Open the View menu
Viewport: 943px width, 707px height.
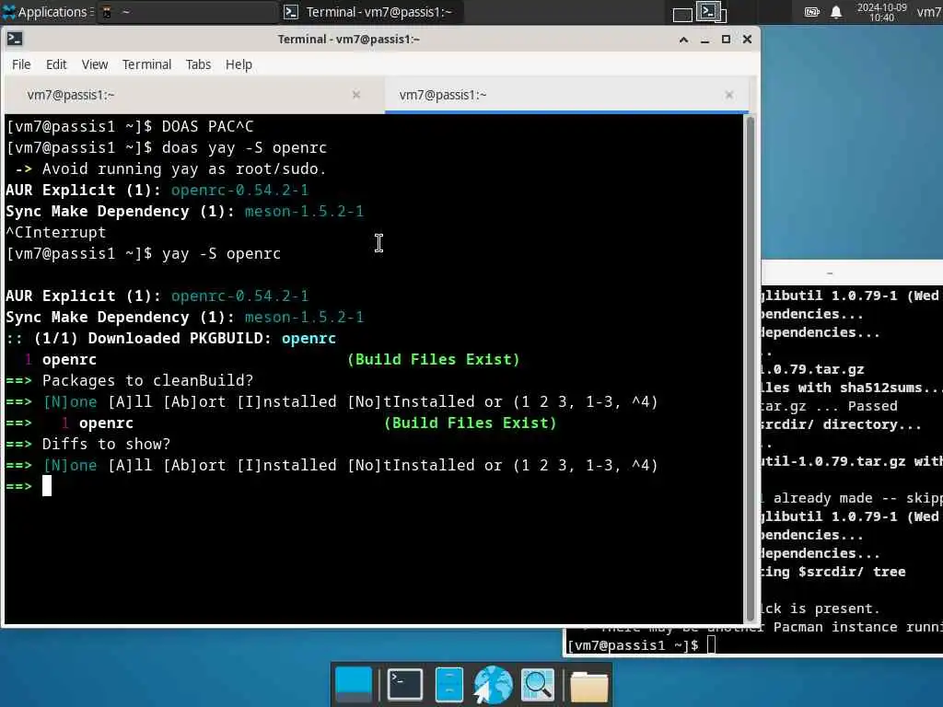(95, 64)
